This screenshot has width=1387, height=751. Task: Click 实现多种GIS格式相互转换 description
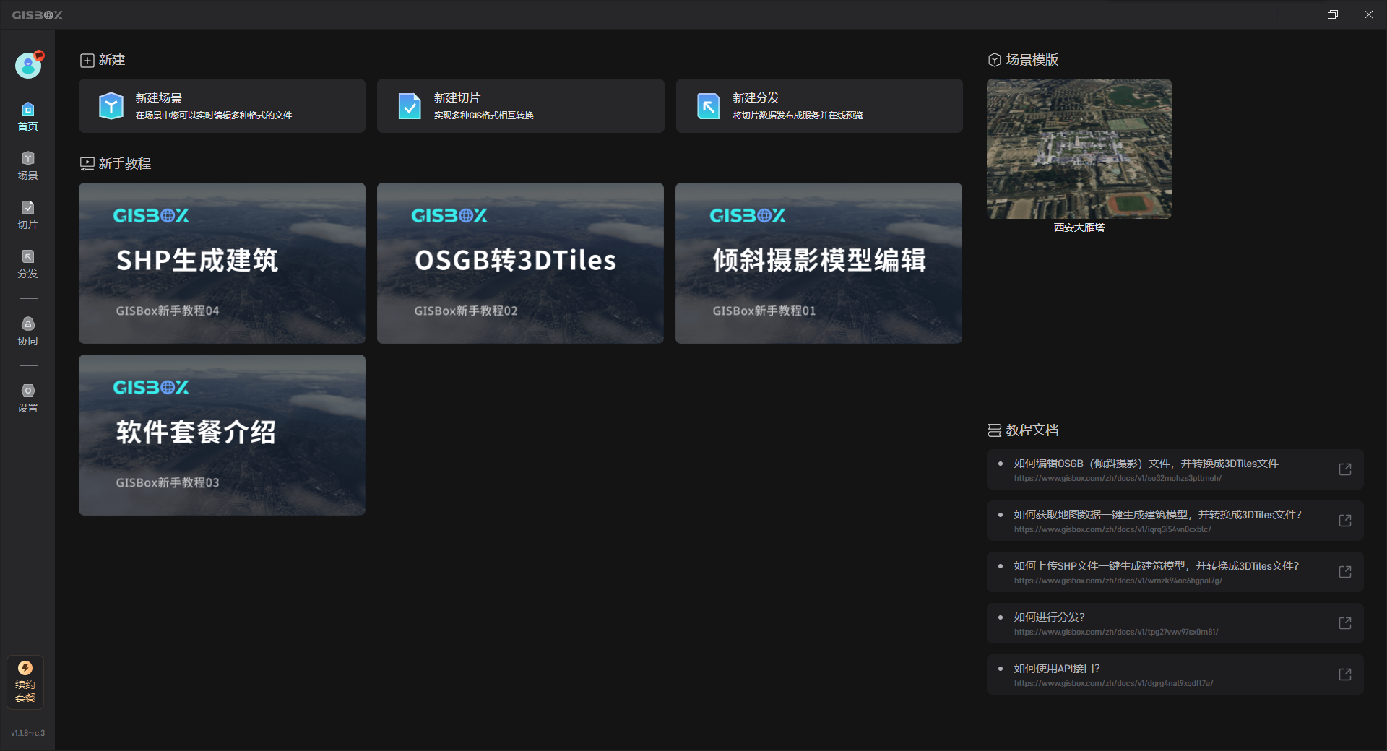coord(484,116)
